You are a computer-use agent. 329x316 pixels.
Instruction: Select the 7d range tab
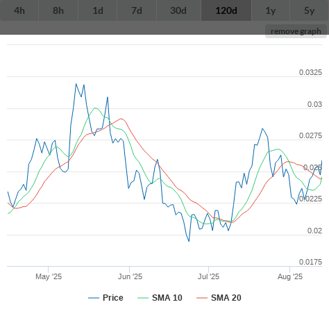(137, 10)
